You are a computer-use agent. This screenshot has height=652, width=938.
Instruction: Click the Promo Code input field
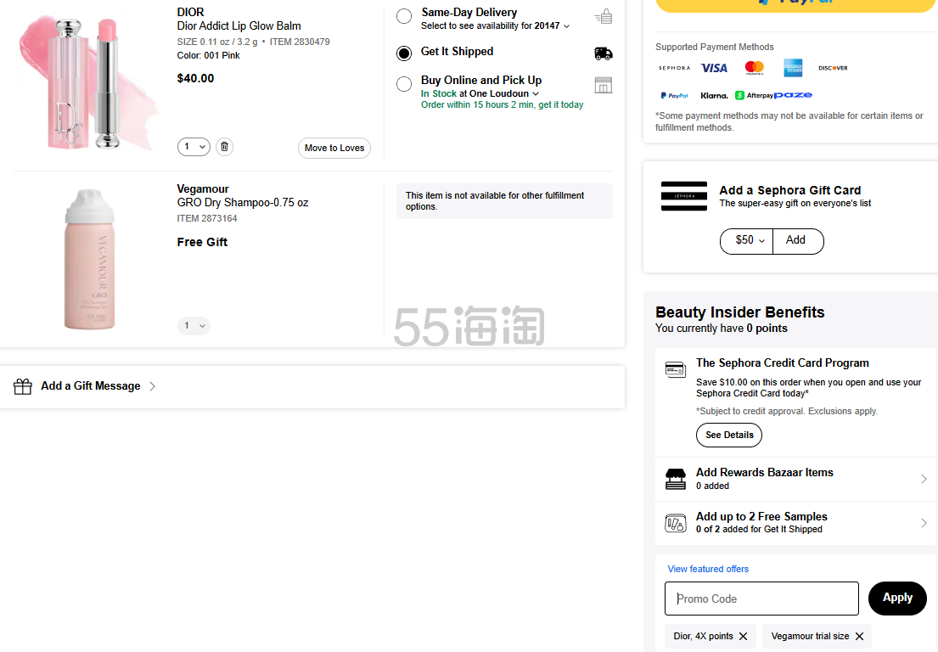coord(761,599)
